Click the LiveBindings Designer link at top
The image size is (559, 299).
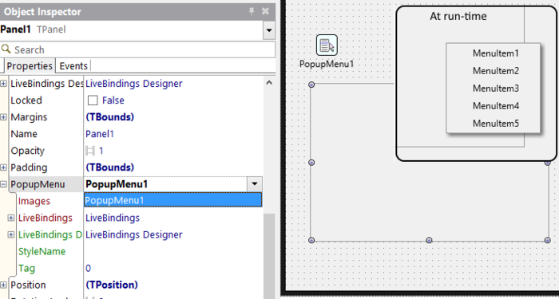pyautogui.click(x=134, y=84)
